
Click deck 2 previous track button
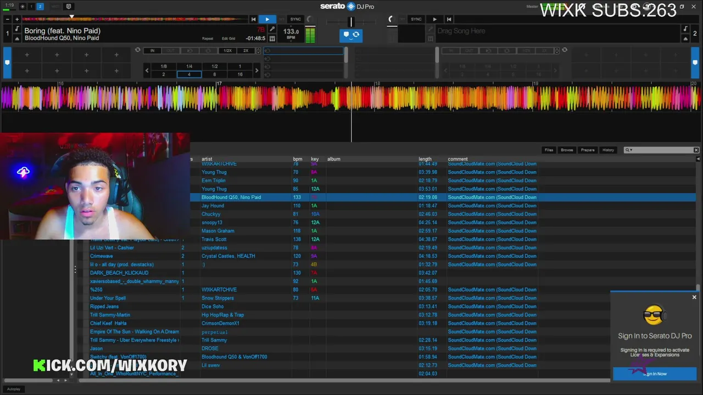[x=449, y=19]
